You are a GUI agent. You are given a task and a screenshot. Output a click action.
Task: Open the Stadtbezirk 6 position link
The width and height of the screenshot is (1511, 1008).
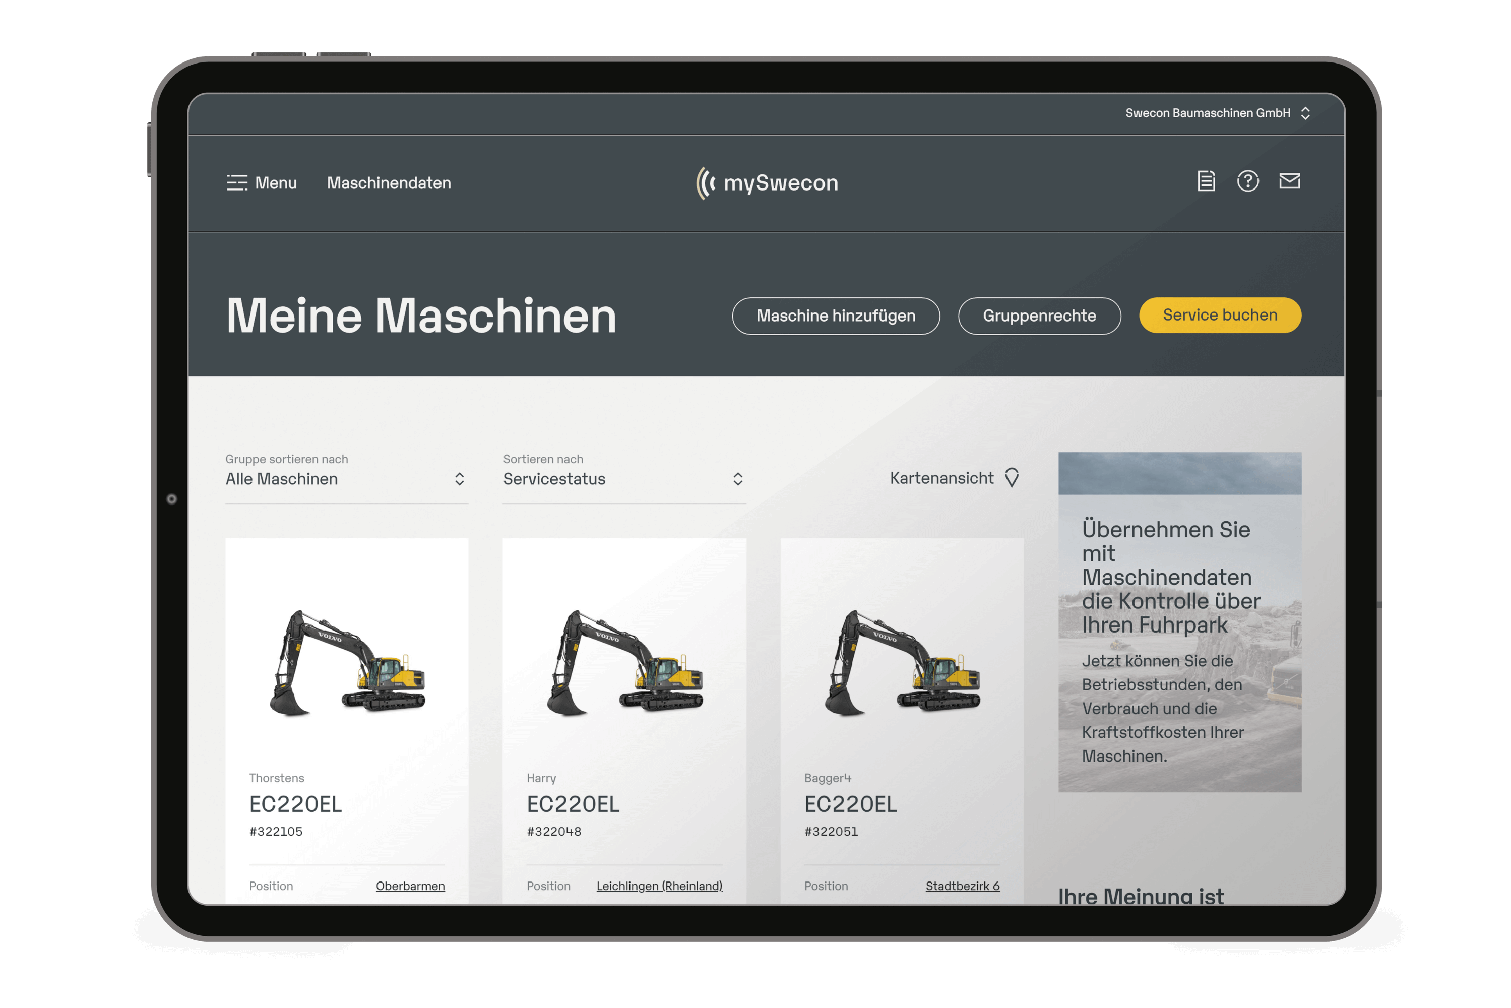962,886
